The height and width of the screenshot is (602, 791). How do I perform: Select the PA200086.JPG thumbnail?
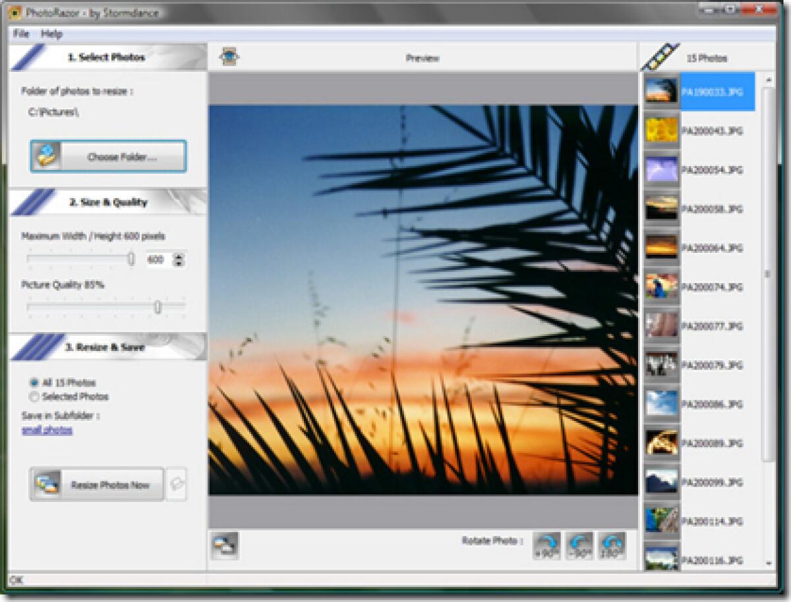pyautogui.click(x=662, y=404)
